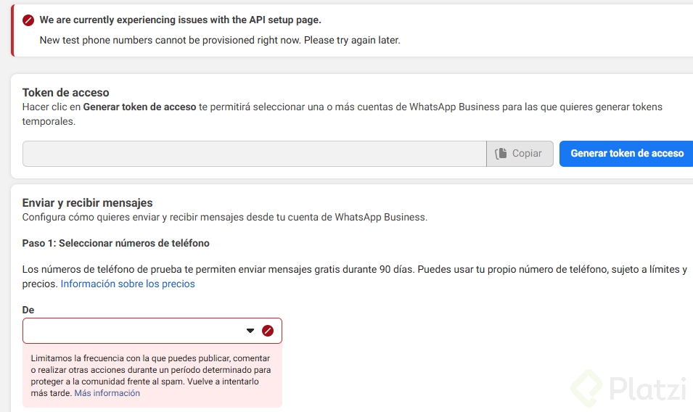693x412 pixels.
Task: Click the Enviar y recibir mensajes heading
Action: pos(88,202)
